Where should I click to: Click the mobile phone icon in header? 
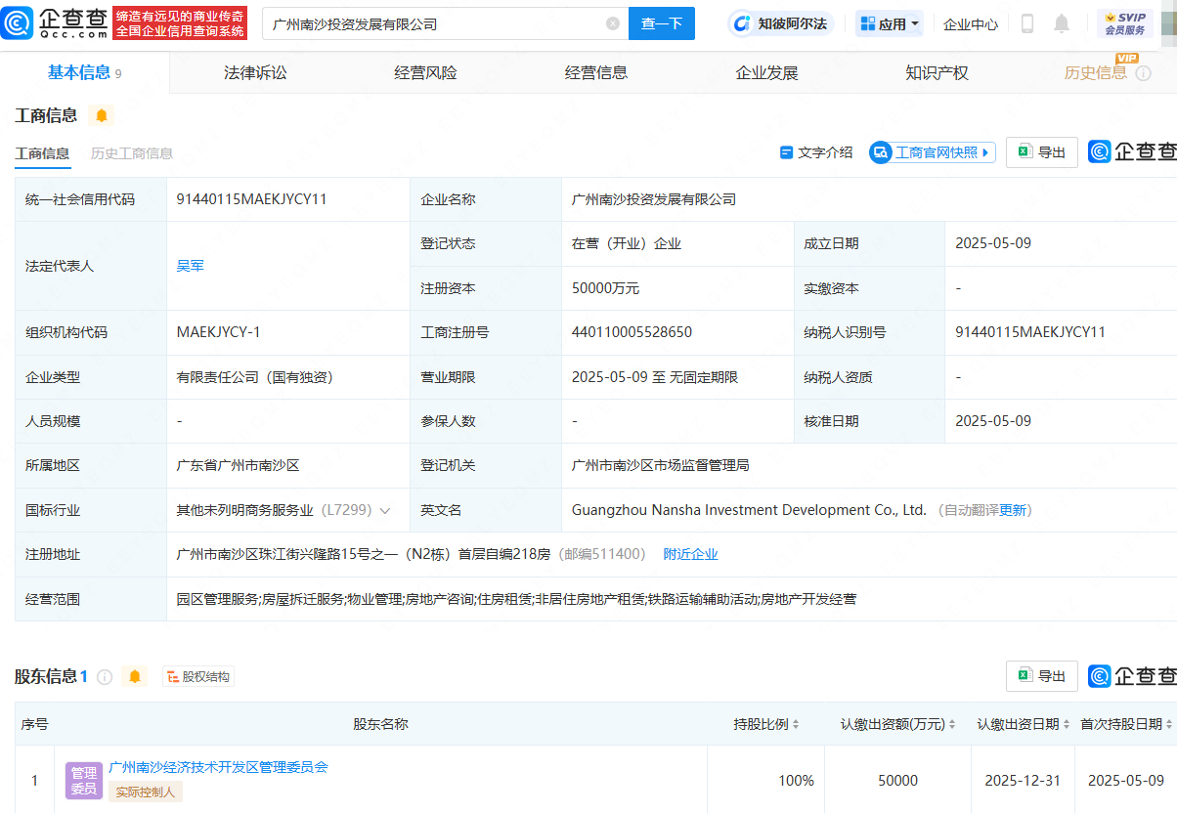[1027, 23]
